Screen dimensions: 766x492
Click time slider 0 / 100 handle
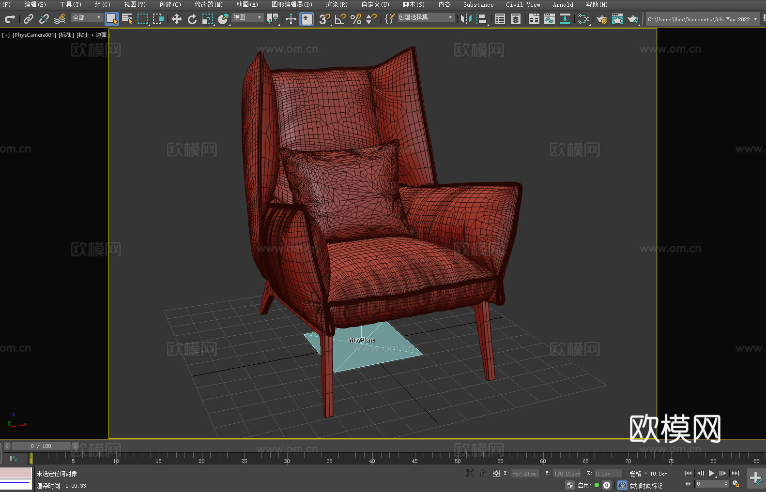(x=42, y=446)
